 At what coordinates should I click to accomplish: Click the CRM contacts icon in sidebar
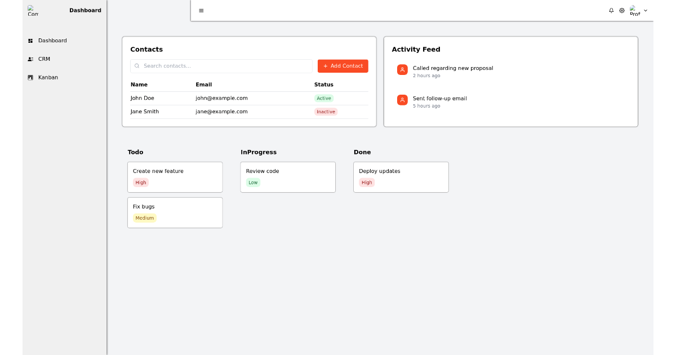(30, 59)
